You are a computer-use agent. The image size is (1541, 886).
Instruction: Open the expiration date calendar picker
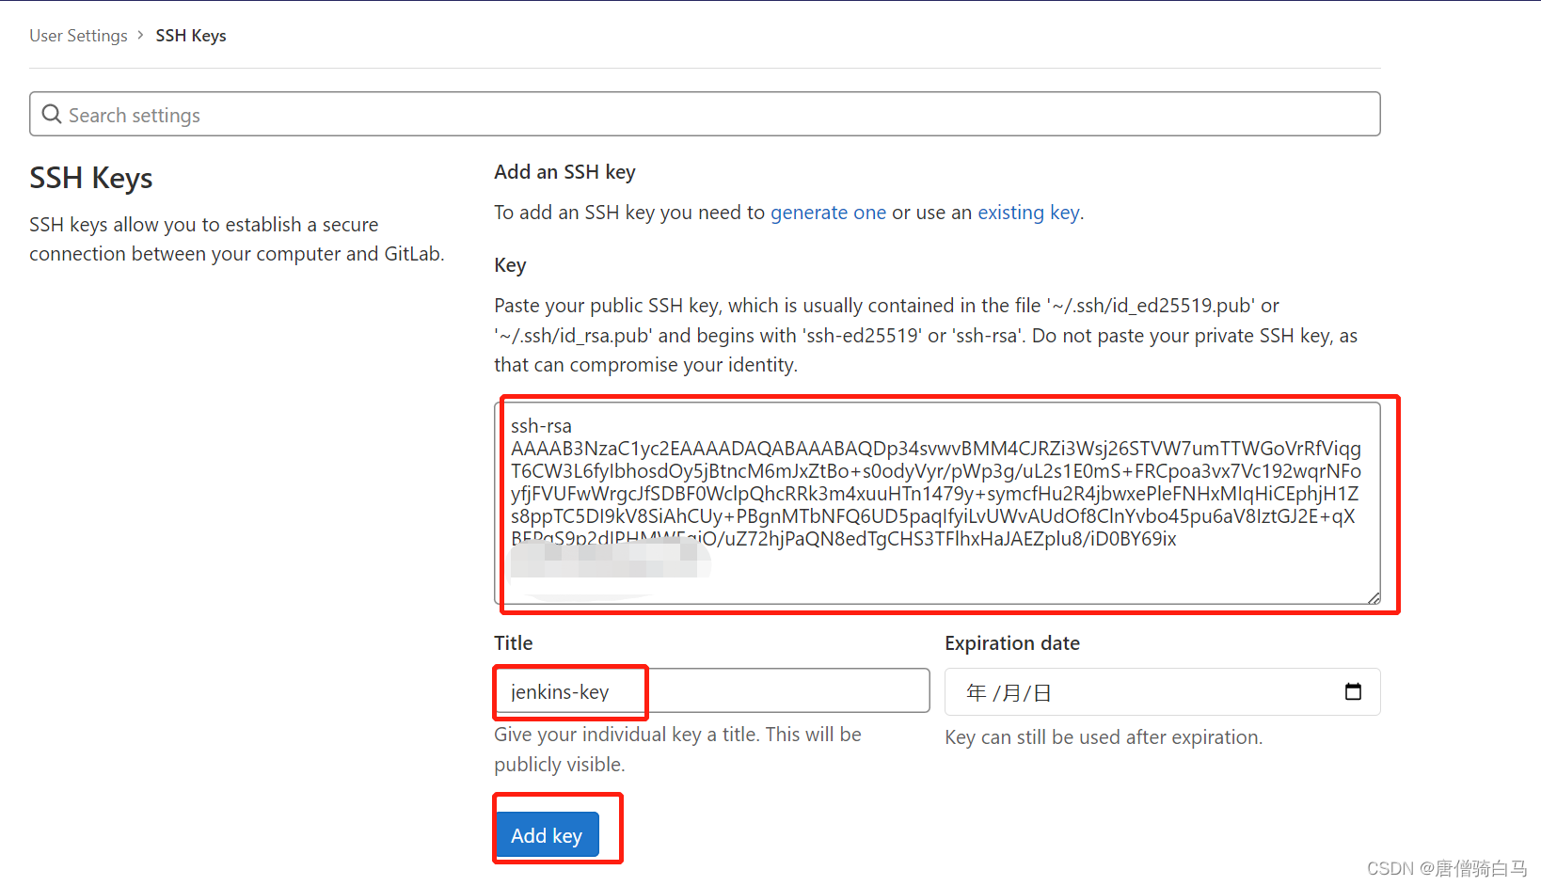(x=1353, y=692)
